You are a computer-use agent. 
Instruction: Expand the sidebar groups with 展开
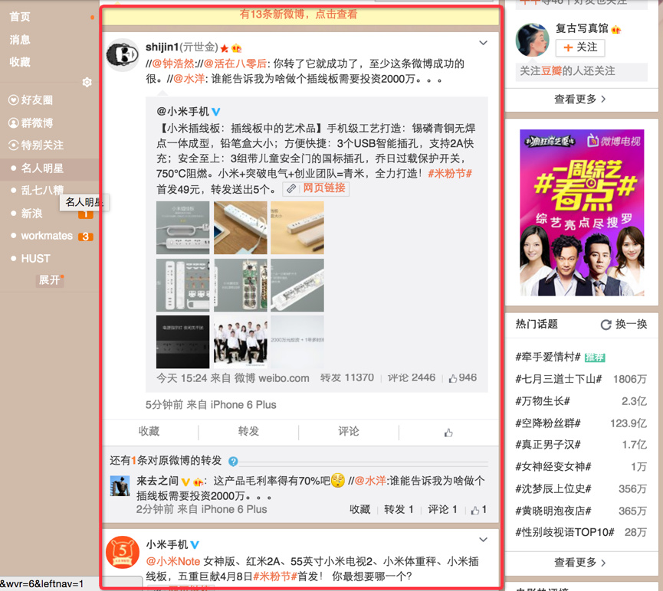[x=50, y=279]
